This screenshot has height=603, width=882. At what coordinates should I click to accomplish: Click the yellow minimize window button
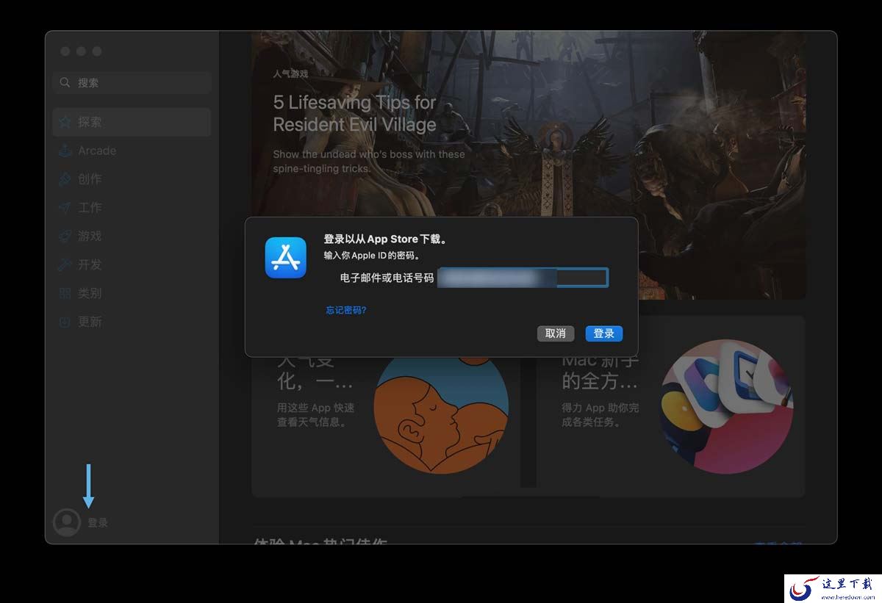81,51
